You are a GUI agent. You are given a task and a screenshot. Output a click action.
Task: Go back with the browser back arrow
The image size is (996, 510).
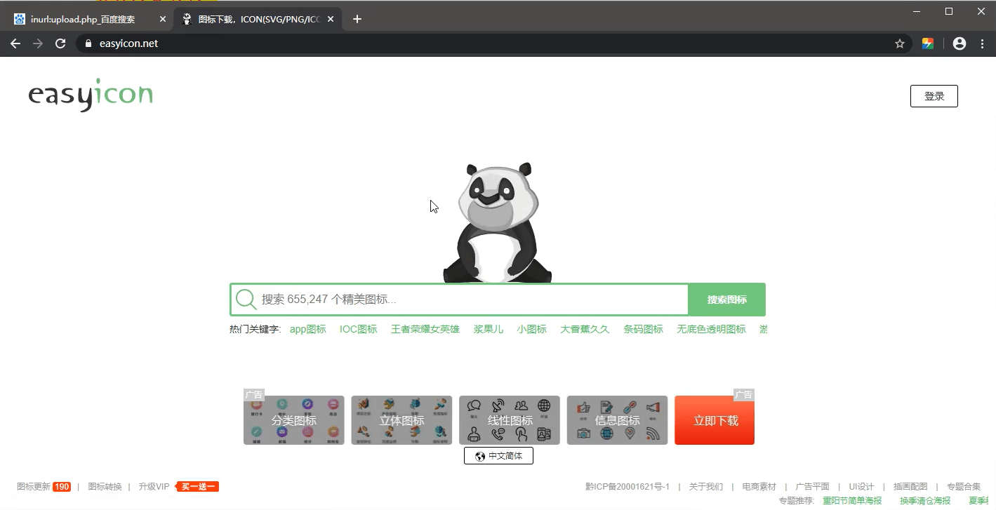(15, 43)
